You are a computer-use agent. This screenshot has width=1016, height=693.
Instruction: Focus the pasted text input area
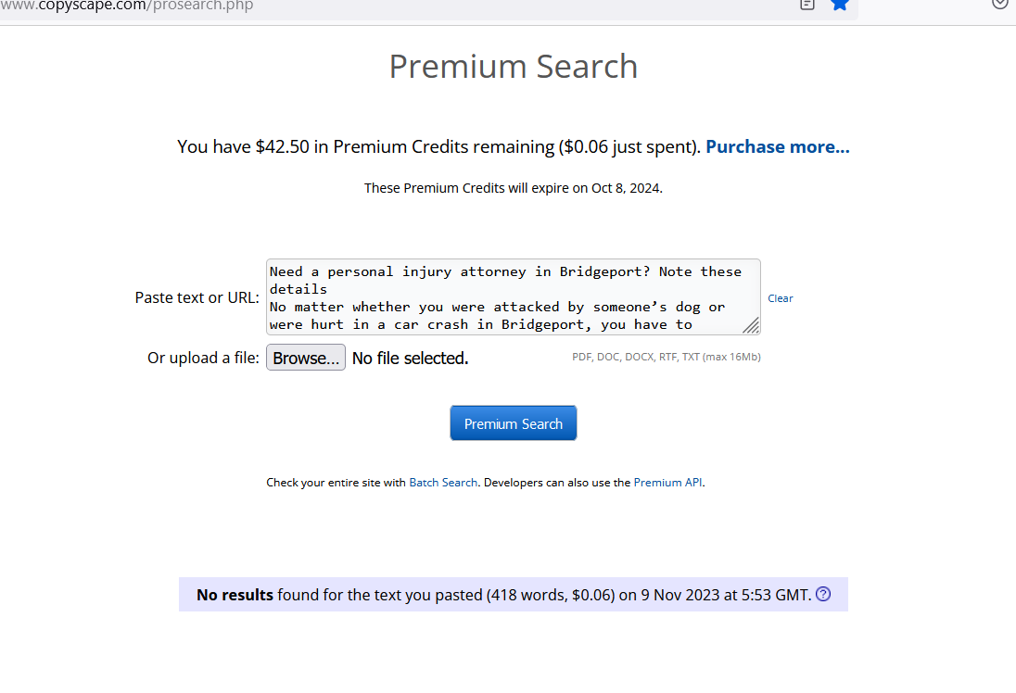pos(505,296)
